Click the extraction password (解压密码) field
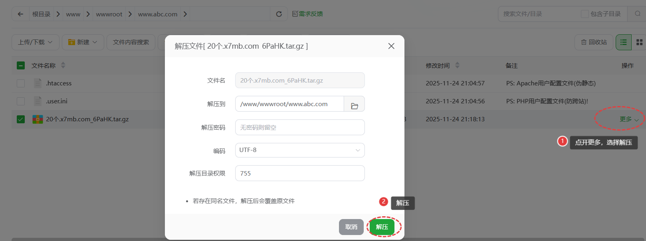Screen dimensions: 646x241 click(300, 128)
